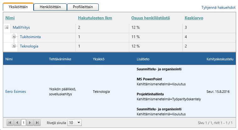238x130 pixels.
Task: Click Teknologia cell in Eero Esimies row
Action: tap(101, 92)
